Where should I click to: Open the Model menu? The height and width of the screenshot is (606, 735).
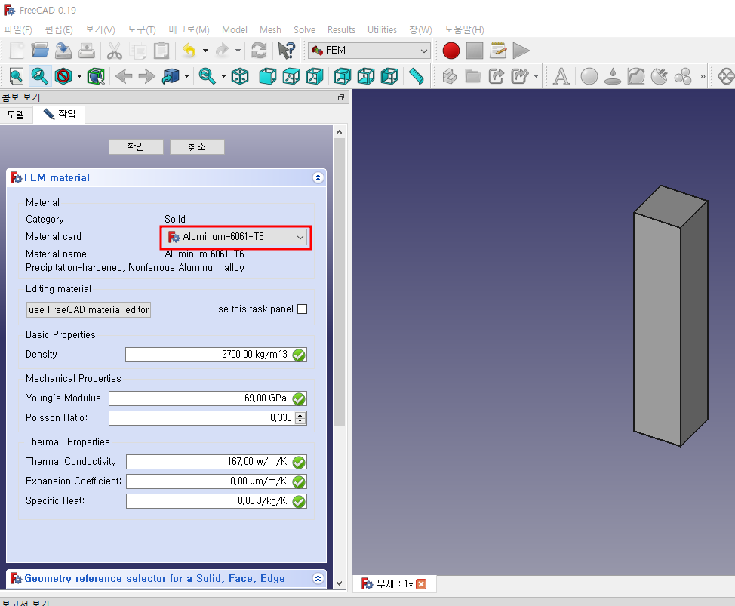235,30
